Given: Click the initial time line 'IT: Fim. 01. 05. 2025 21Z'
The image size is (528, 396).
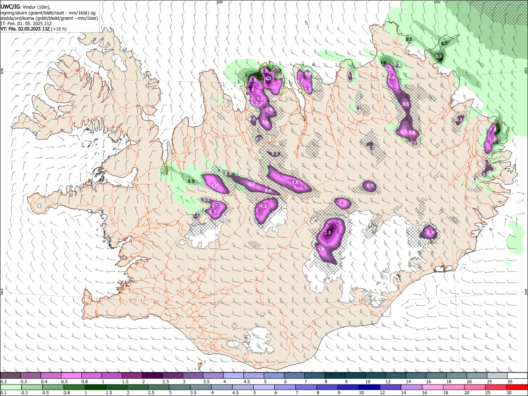Looking at the screenshot, I should pyautogui.click(x=26, y=24).
